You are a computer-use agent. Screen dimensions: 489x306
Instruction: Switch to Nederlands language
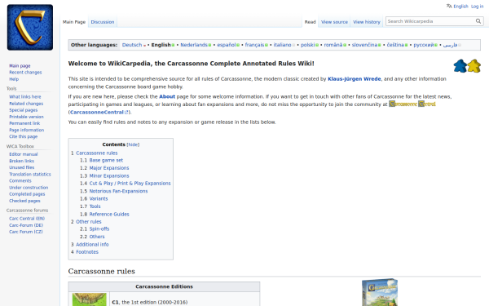click(194, 45)
